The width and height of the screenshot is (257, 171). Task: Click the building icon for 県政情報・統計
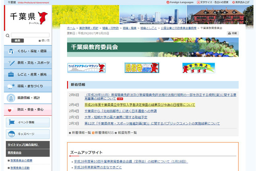11,98
